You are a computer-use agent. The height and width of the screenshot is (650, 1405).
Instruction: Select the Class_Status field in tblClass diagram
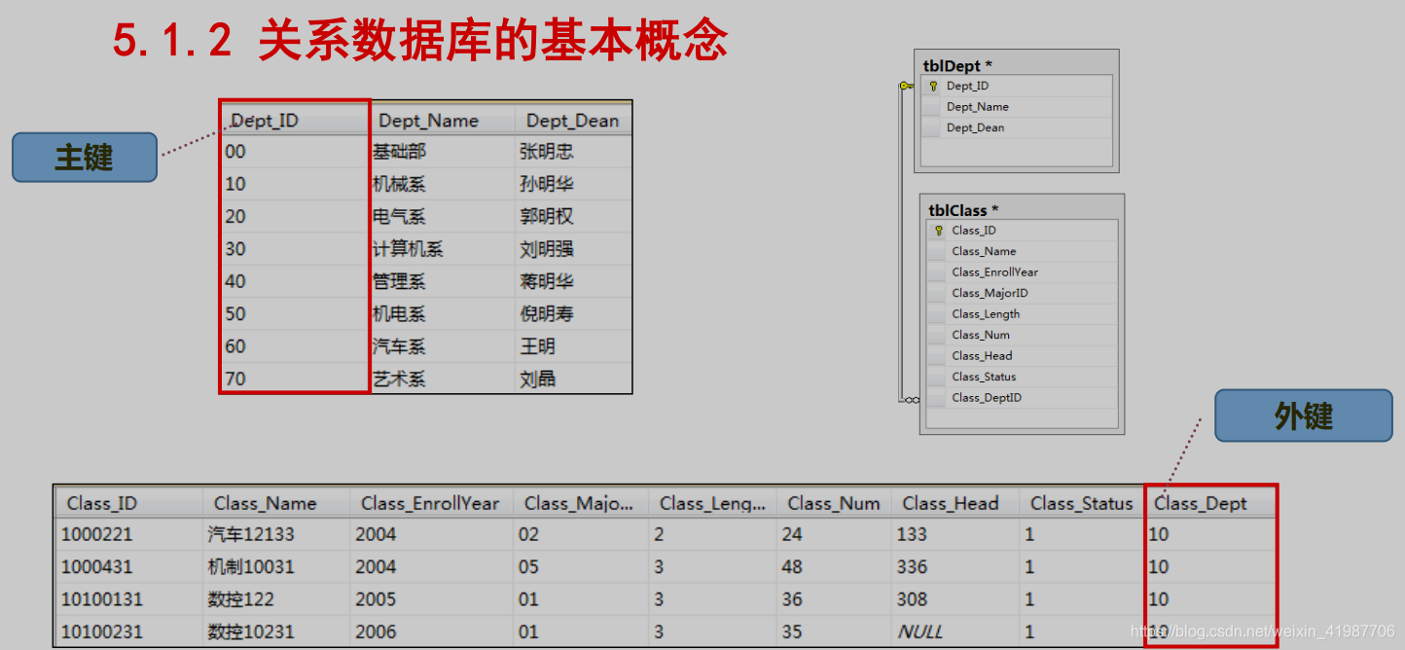1022,377
